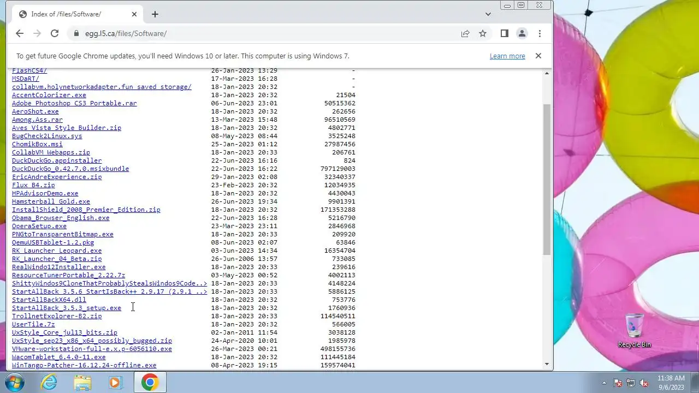699x393 pixels.
Task: Launch Internet Explorer from taskbar
Action: coord(49,382)
